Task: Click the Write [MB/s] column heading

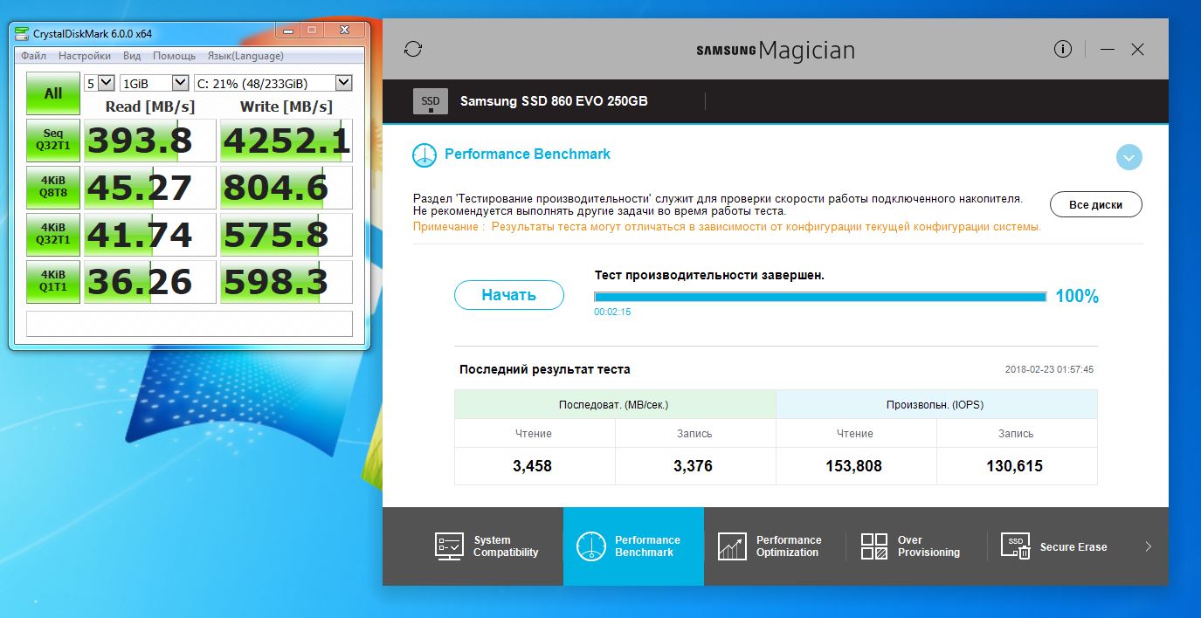Action: tap(286, 106)
